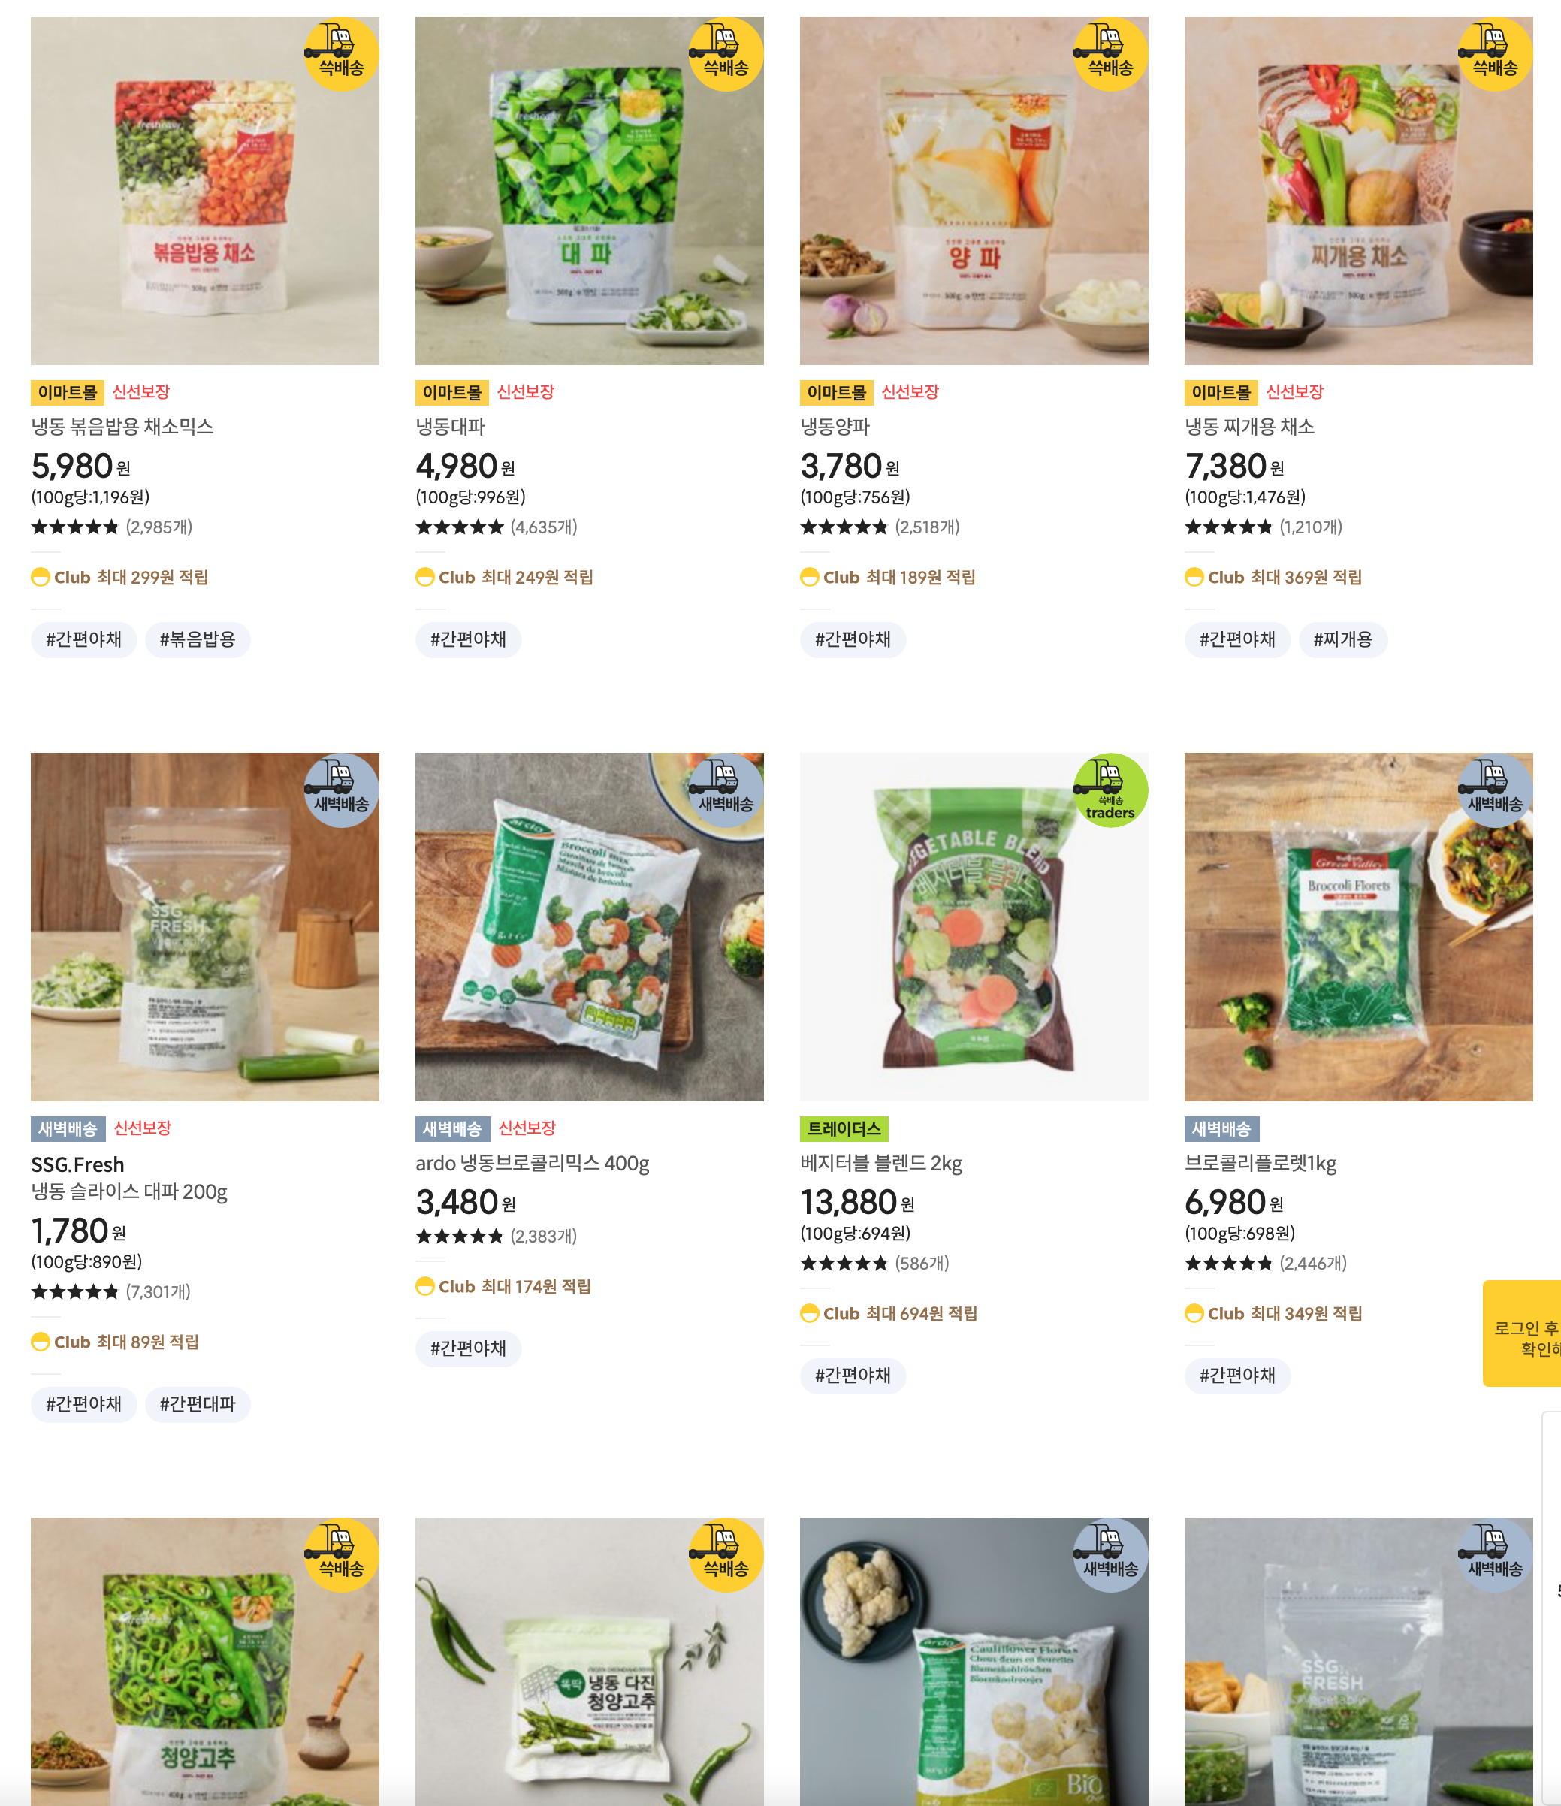Click 쓱배송 badge on 청양고추 product image
This screenshot has width=1561, height=1806.
[x=341, y=1555]
